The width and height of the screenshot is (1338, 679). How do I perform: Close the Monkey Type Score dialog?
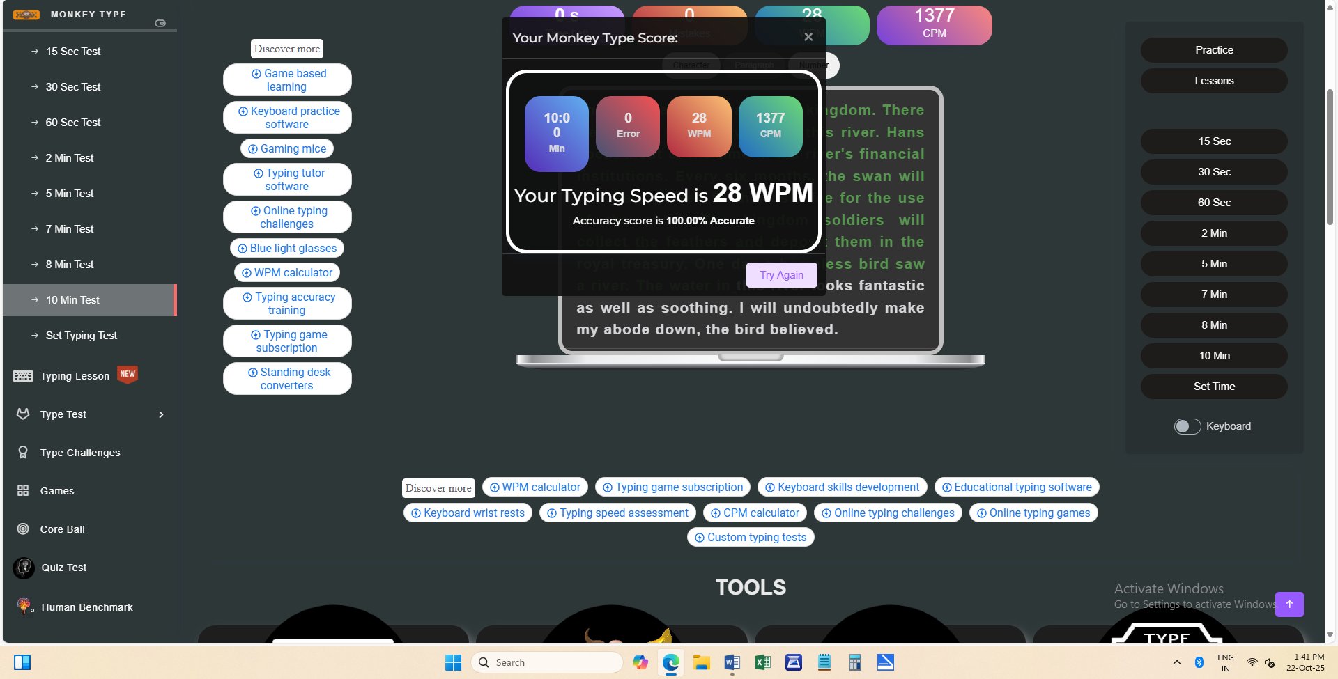point(808,37)
